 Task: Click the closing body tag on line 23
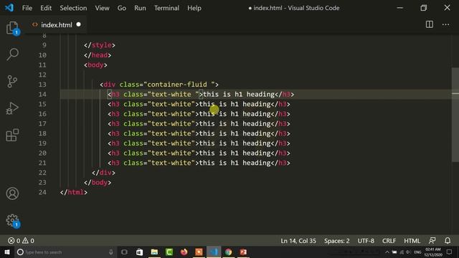98,183
